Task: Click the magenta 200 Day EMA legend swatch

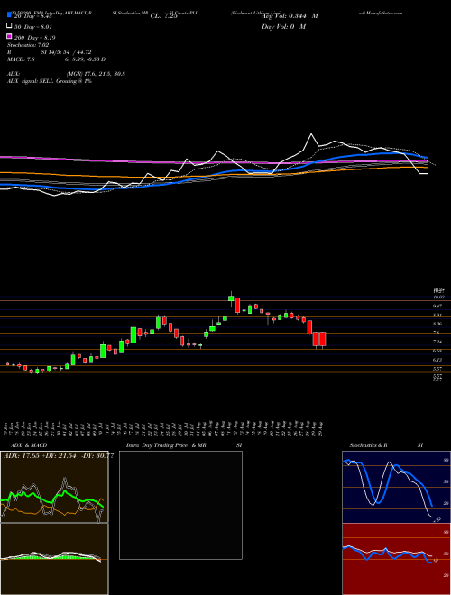Action: click(9, 36)
